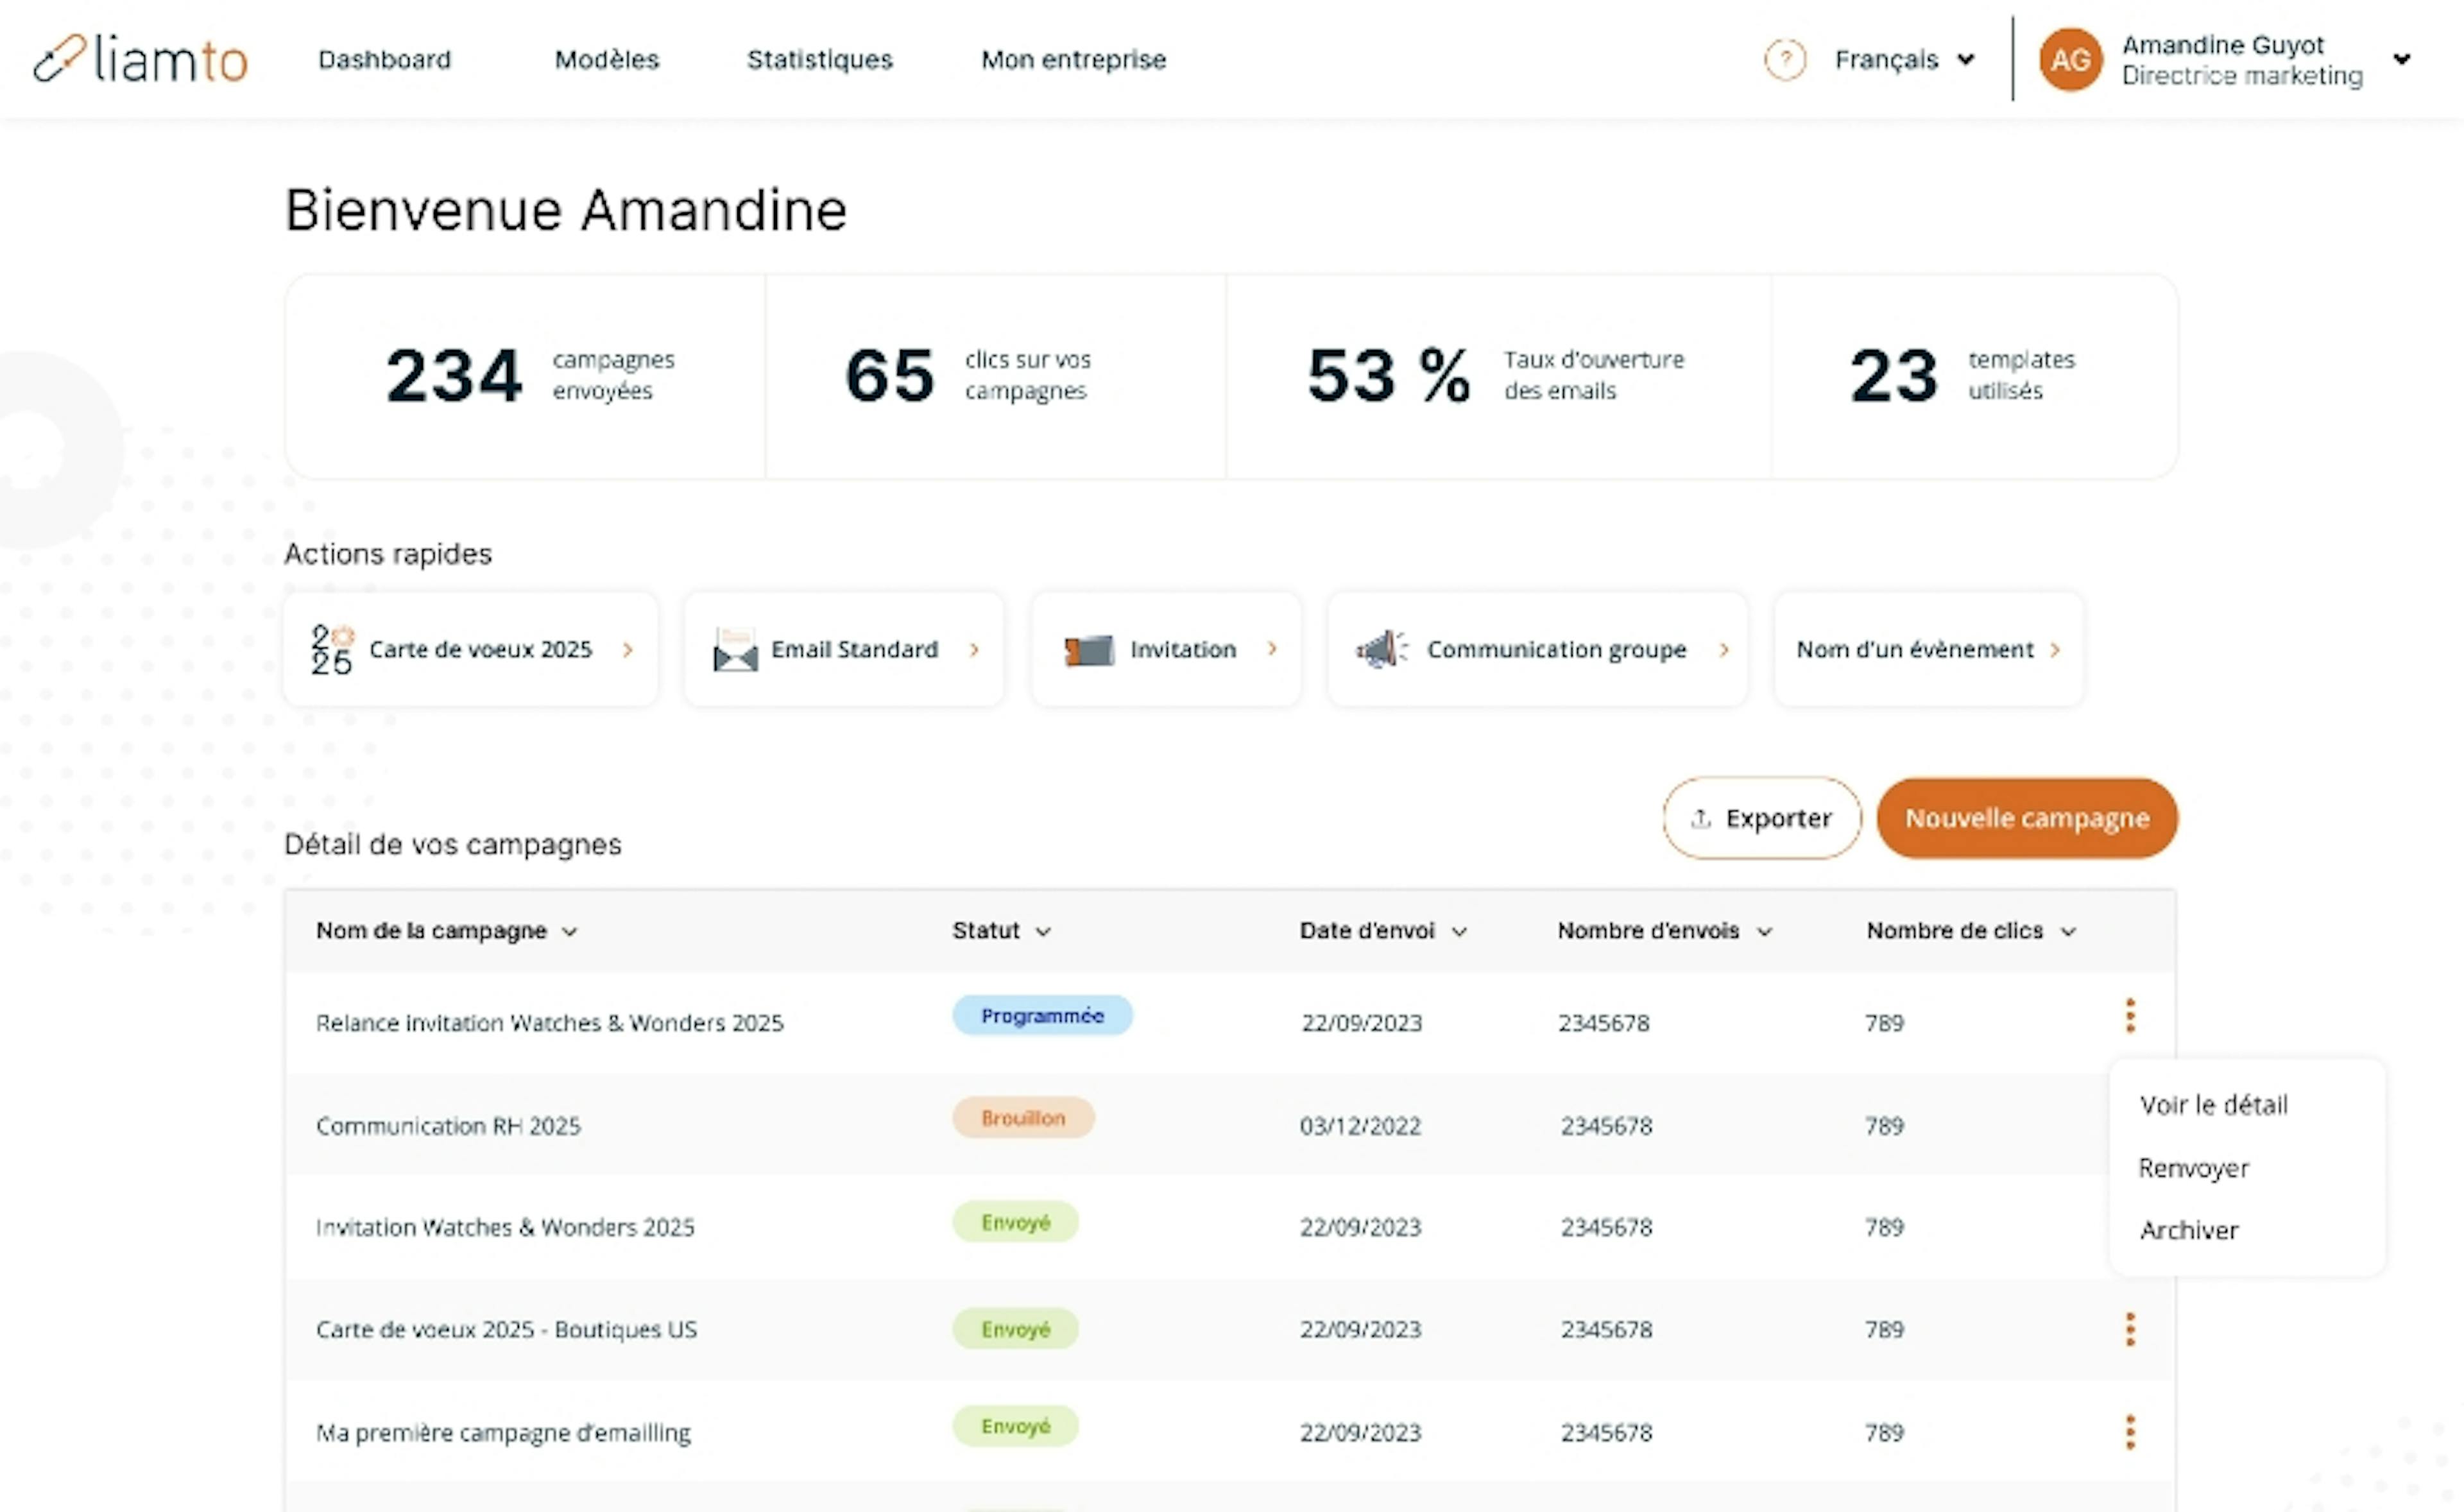The width and height of the screenshot is (2464, 1512).
Task: Start the Carte de voeux 2025 quick action
Action: point(471,650)
